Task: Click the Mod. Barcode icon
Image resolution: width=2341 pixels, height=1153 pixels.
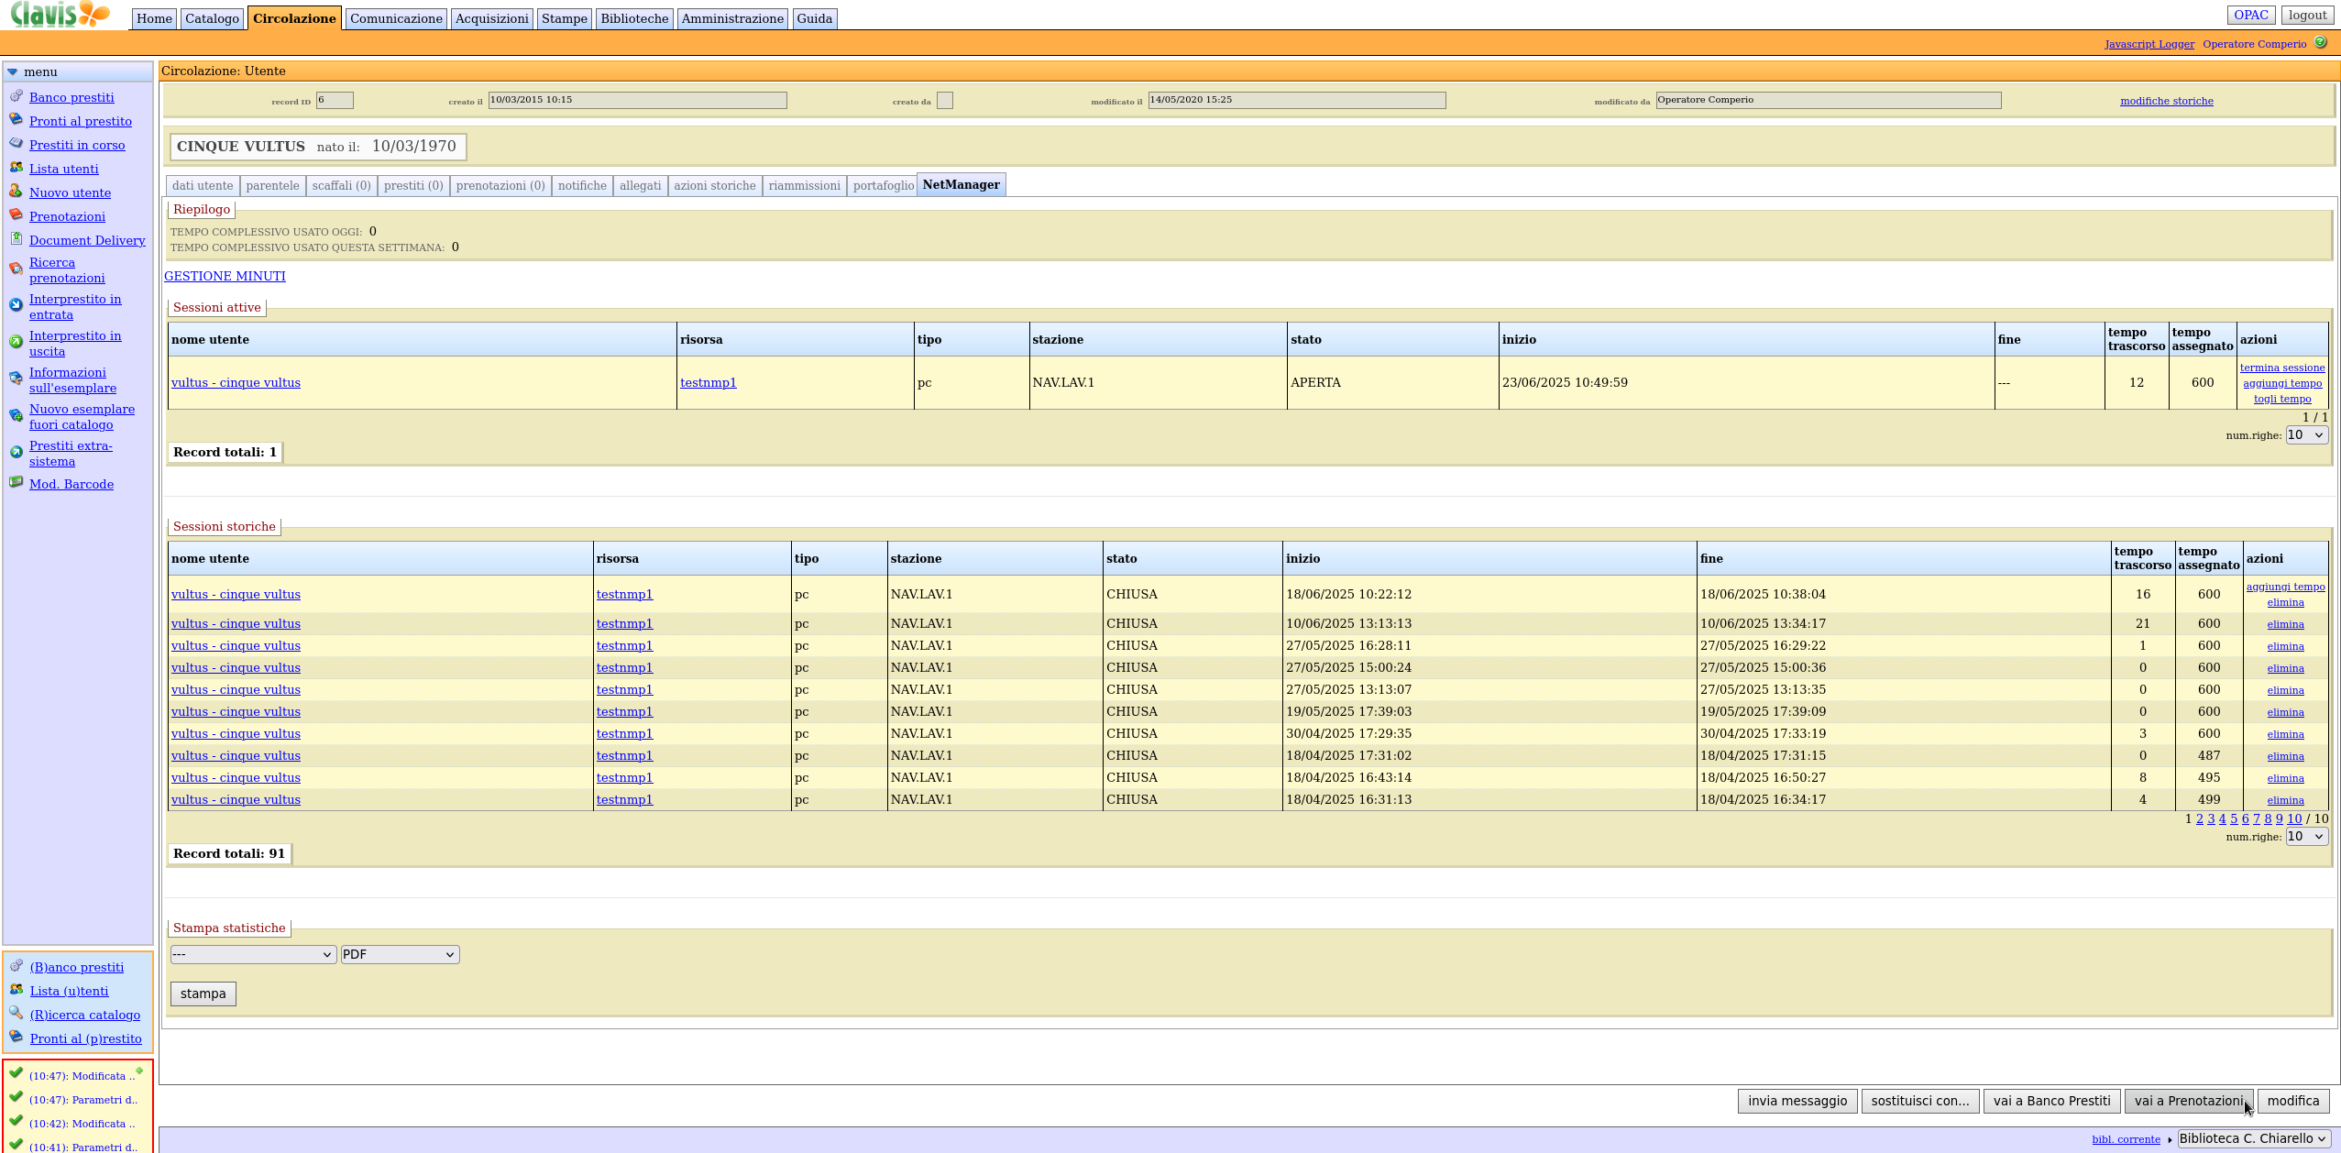Action: [x=16, y=483]
